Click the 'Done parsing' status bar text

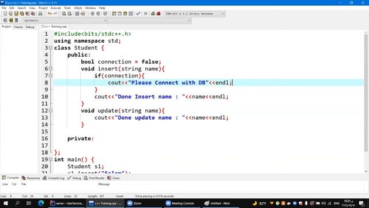(155, 196)
